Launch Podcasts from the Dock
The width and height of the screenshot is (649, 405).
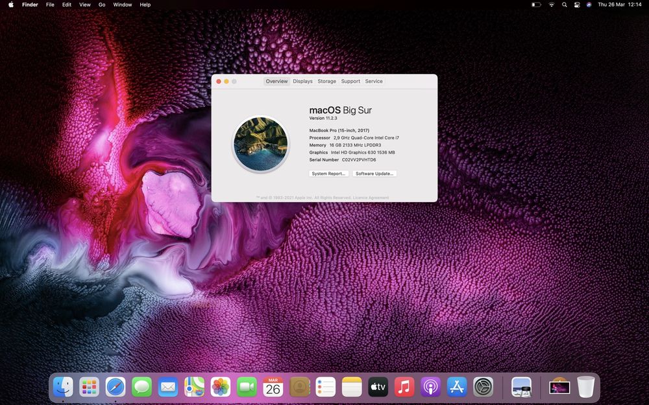point(430,388)
